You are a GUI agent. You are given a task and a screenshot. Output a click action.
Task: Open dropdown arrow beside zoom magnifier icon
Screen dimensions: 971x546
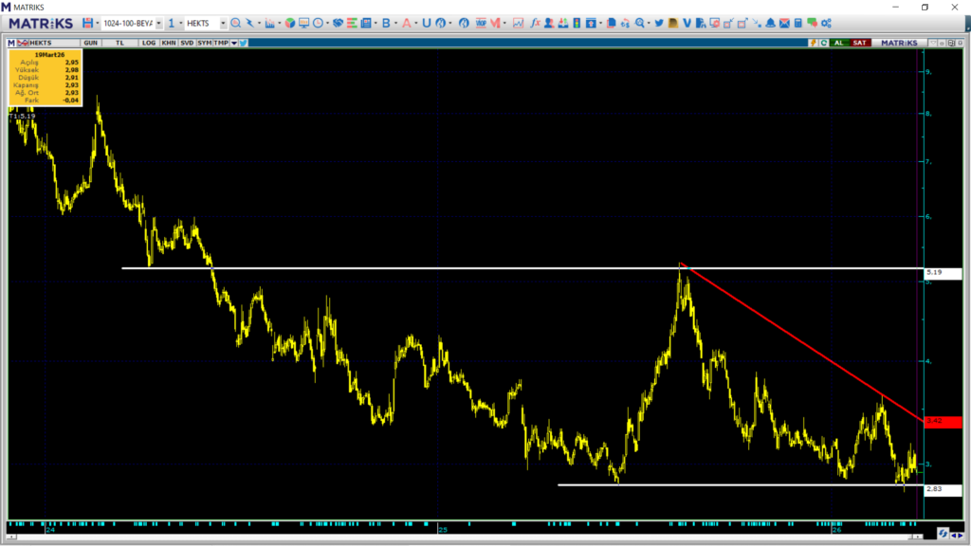[x=649, y=24]
